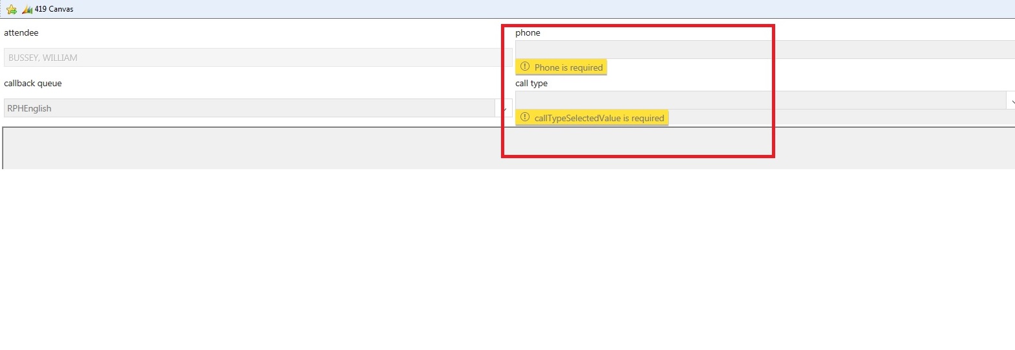Image resolution: width=1015 pixels, height=350 pixels.
Task: Click the star favorites icon in the title bar
Action: [11, 9]
